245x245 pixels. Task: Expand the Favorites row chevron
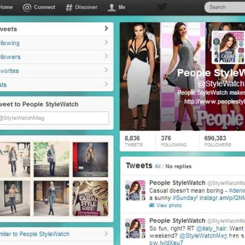(x=106, y=70)
